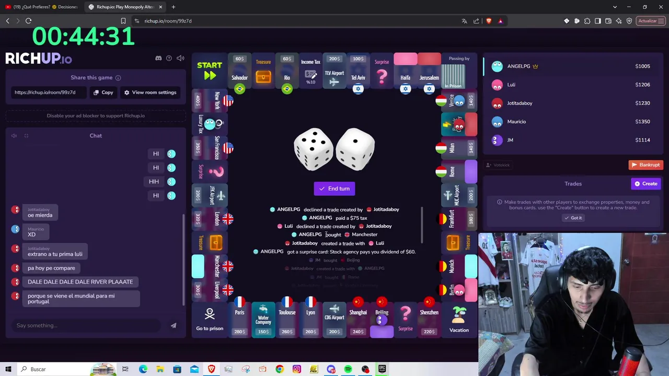Open a new browser tab
The height and width of the screenshot is (376, 669).
tap(174, 7)
